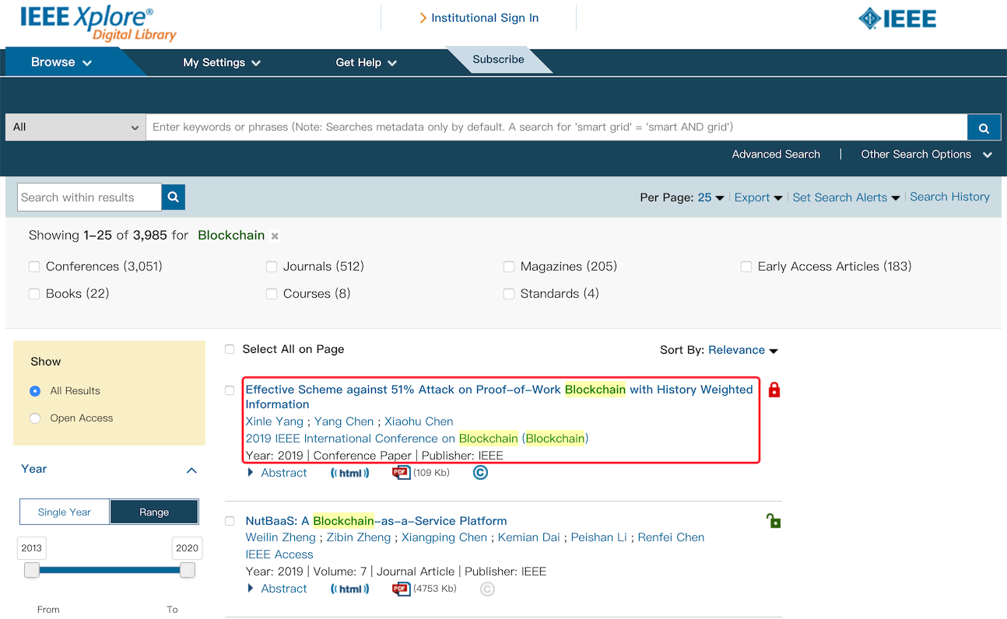Open the Get Help menu
Screen dimensions: 1007x619
tap(367, 62)
